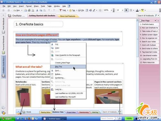
Task: Expand the notebook navigation bar chevrons
Action: (x=3, y=15)
